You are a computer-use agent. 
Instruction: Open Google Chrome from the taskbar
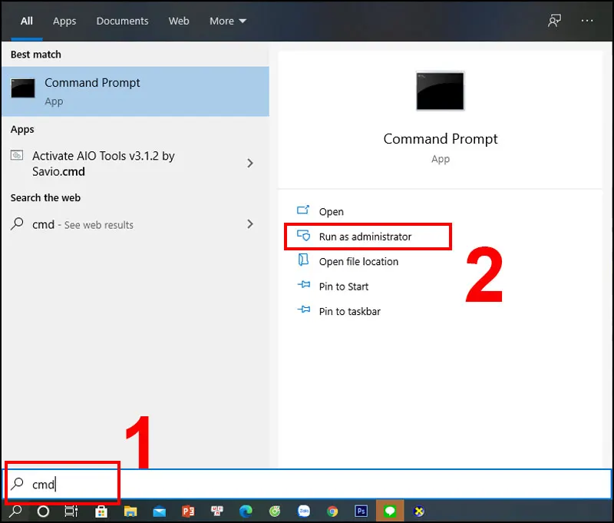[332, 511]
